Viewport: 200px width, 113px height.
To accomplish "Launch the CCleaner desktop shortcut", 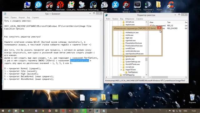I will (170, 6).
